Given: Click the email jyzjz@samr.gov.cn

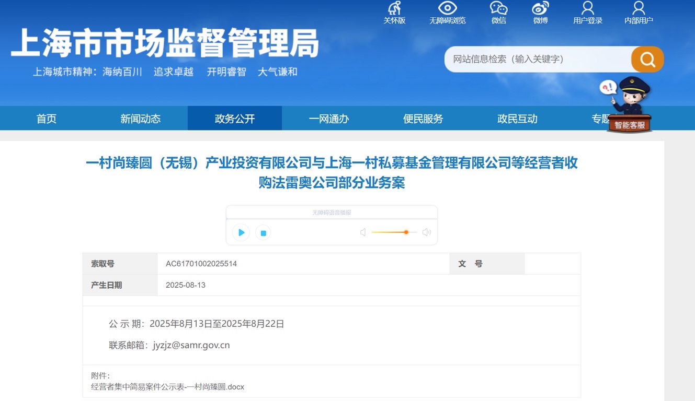Looking at the screenshot, I should pyautogui.click(x=191, y=345).
